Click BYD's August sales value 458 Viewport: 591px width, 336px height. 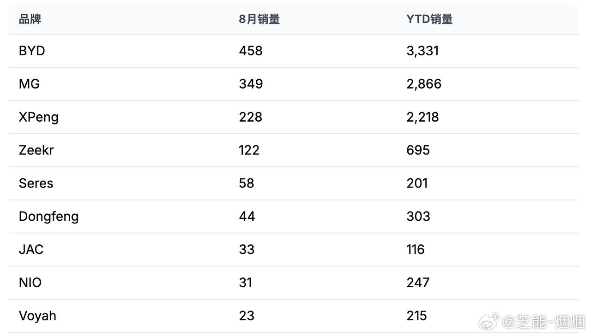pyautogui.click(x=251, y=51)
